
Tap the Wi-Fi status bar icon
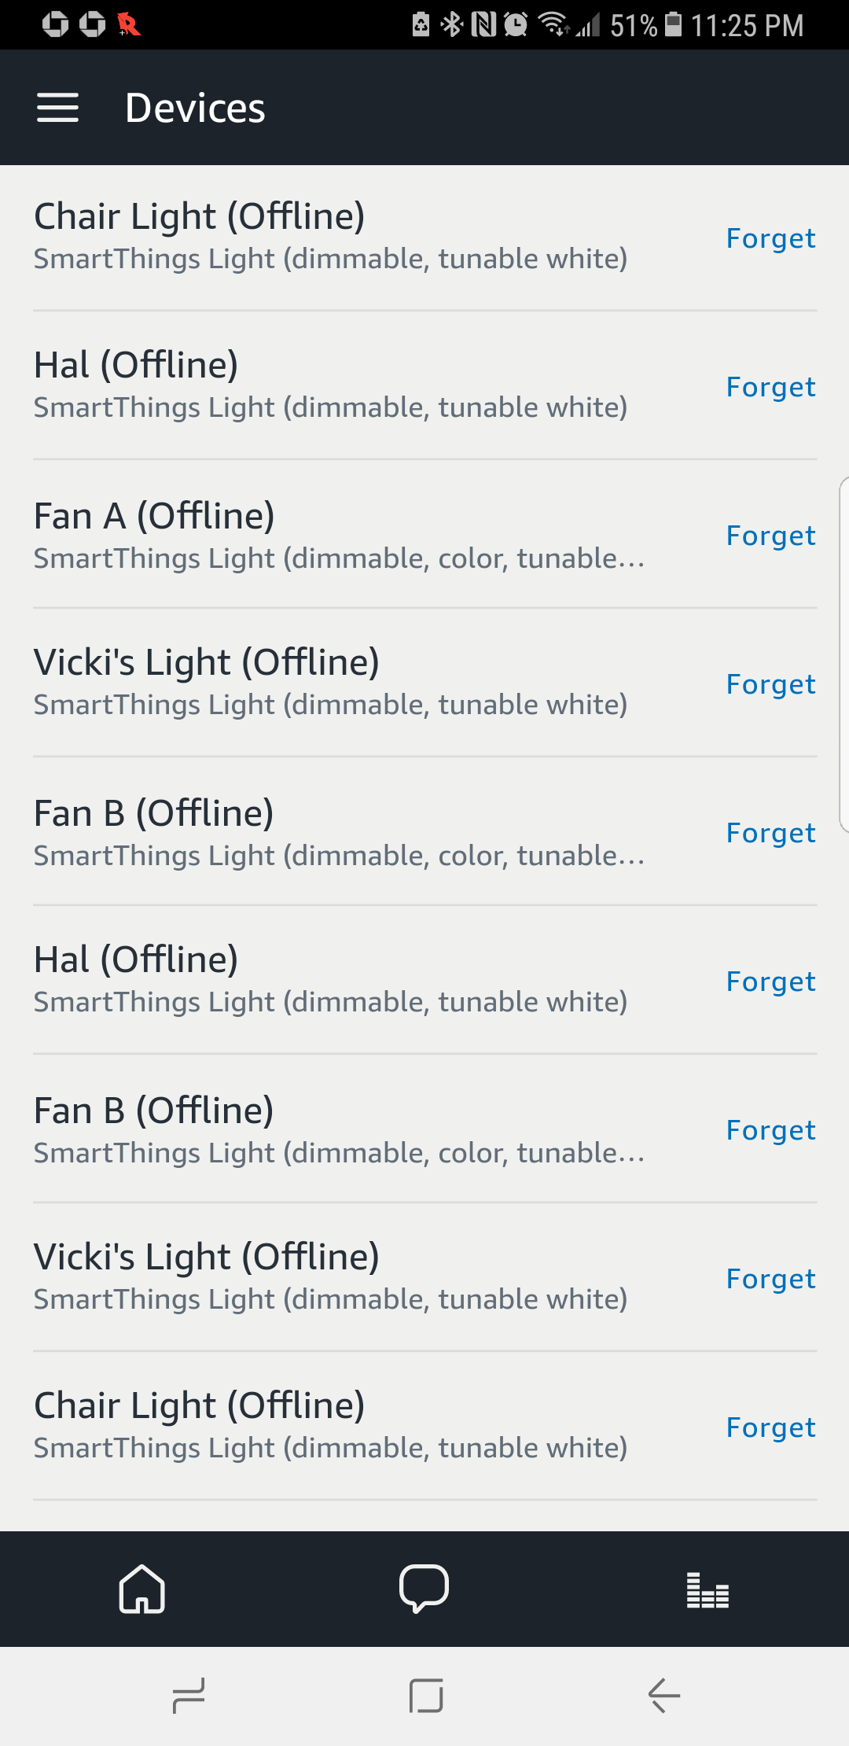click(553, 25)
